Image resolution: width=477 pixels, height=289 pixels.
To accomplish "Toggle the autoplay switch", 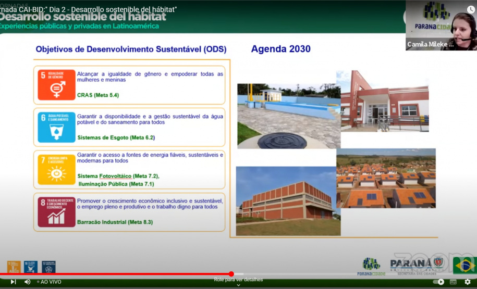I will pyautogui.click(x=438, y=282).
